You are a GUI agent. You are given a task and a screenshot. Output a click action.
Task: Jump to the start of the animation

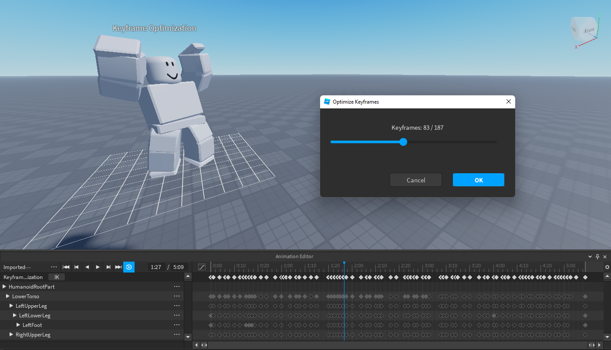click(65, 267)
